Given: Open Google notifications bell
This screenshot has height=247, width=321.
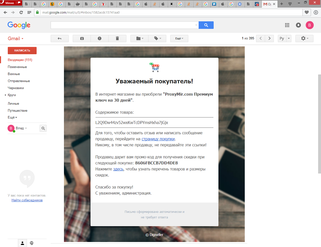Looking at the screenshot, I should 298,25.
